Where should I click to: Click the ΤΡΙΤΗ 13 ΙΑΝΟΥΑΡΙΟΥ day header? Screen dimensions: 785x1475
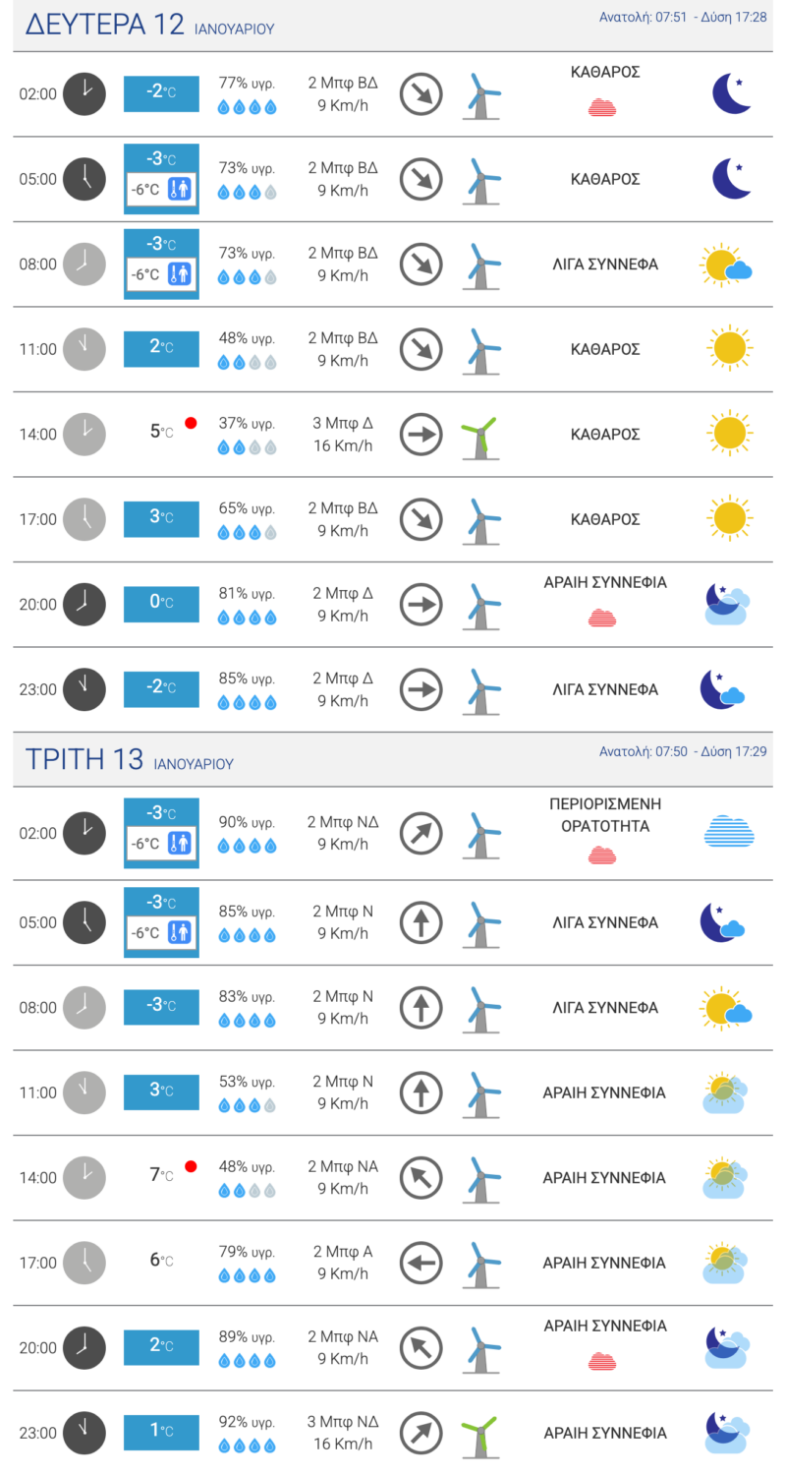[x=130, y=760]
